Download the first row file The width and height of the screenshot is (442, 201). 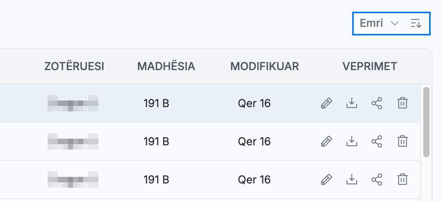[x=351, y=104]
